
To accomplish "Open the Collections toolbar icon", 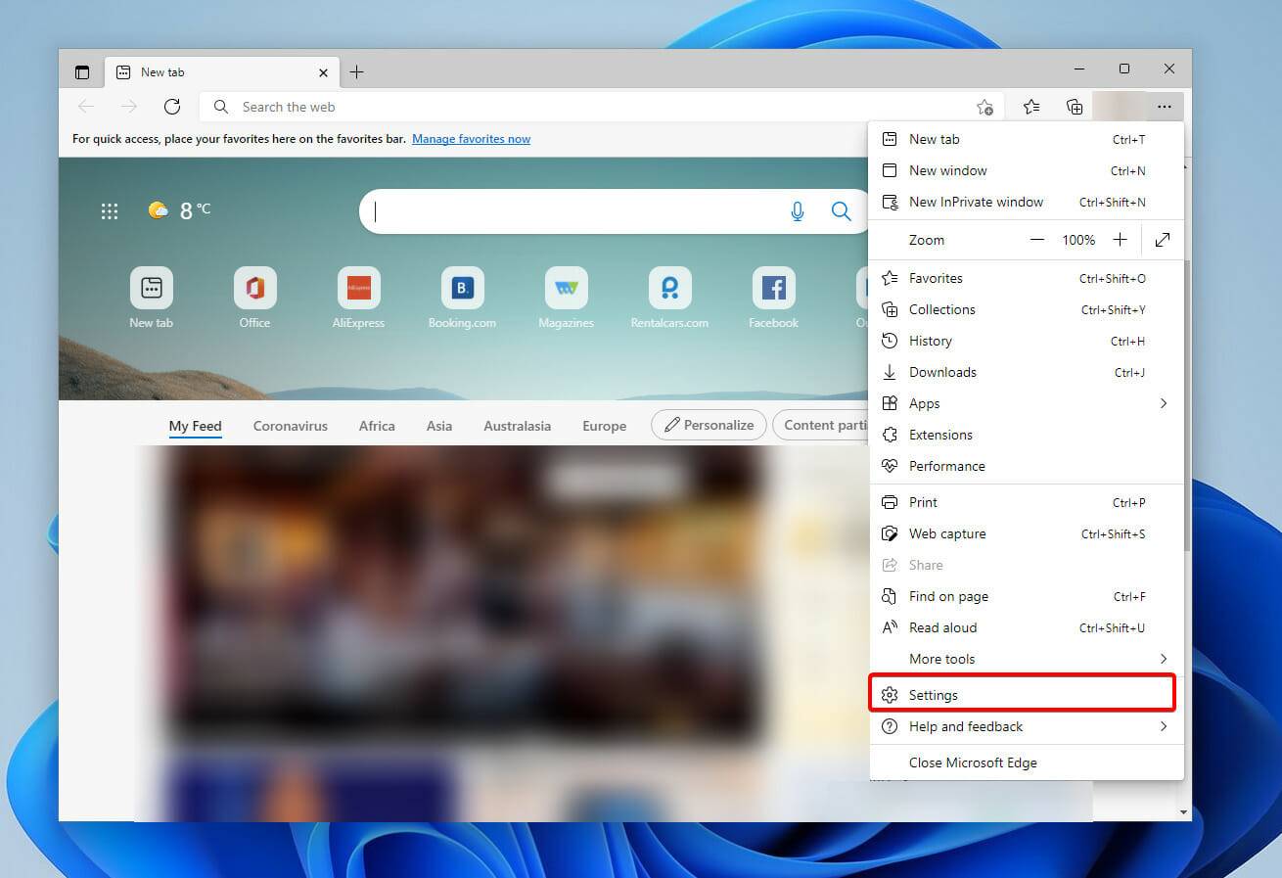I will (x=1075, y=107).
